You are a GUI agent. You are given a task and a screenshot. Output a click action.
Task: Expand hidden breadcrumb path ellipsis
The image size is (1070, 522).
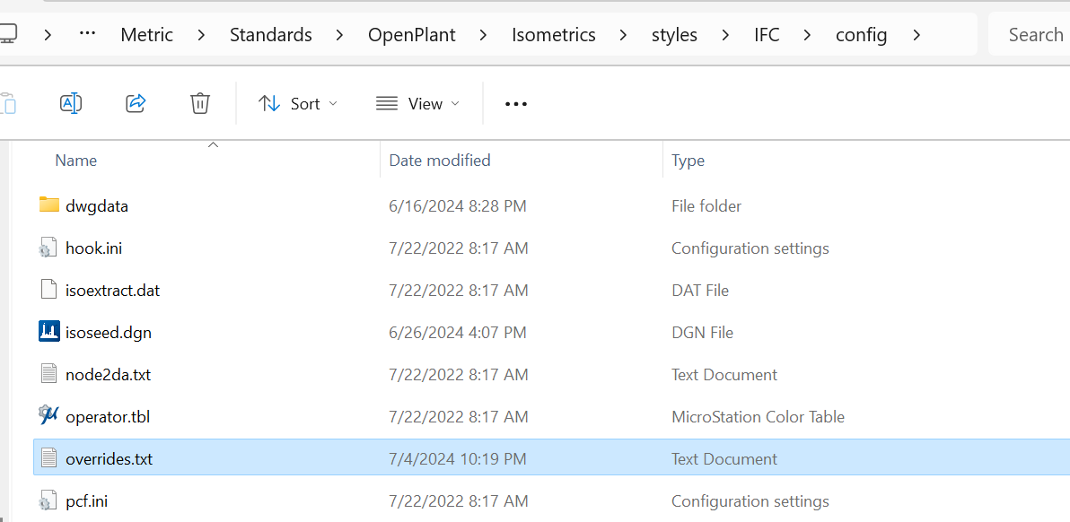(87, 34)
